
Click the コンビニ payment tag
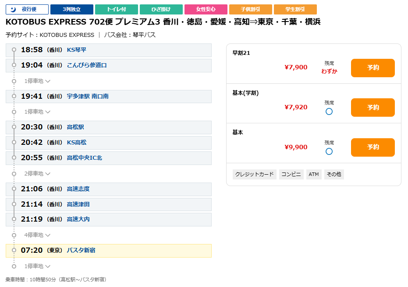291,174
